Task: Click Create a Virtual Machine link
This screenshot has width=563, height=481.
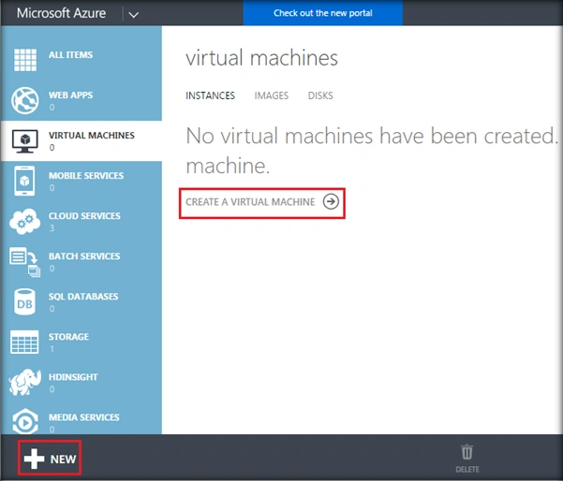Action: click(250, 202)
